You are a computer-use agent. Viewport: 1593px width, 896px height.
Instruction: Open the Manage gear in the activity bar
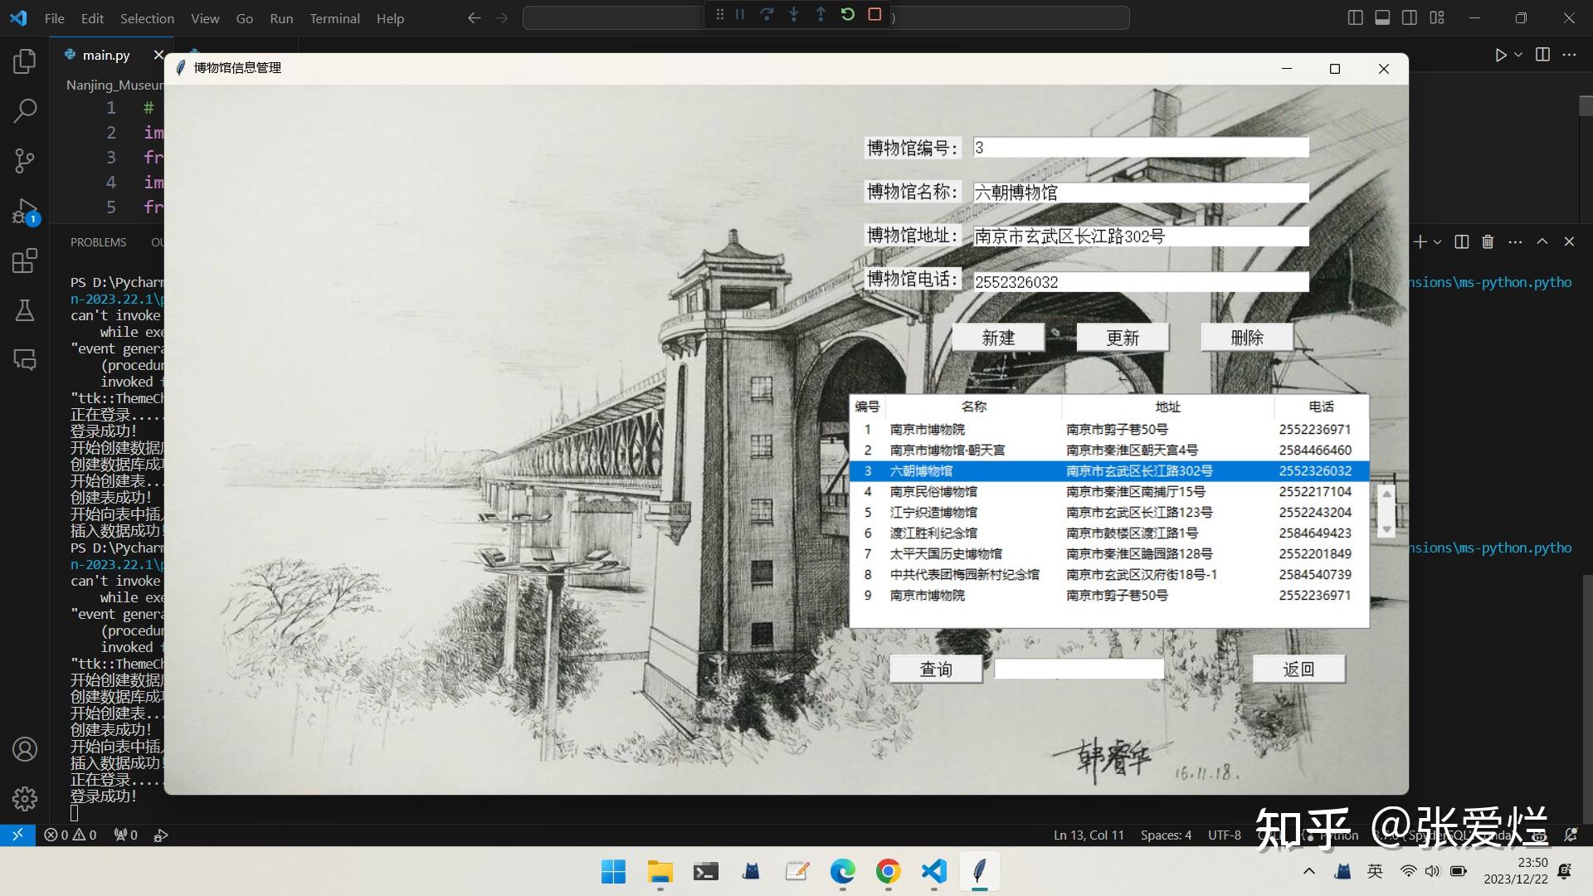point(25,799)
